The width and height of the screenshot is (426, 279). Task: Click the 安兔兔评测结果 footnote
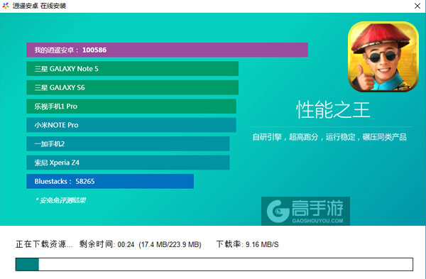pyautogui.click(x=60, y=200)
